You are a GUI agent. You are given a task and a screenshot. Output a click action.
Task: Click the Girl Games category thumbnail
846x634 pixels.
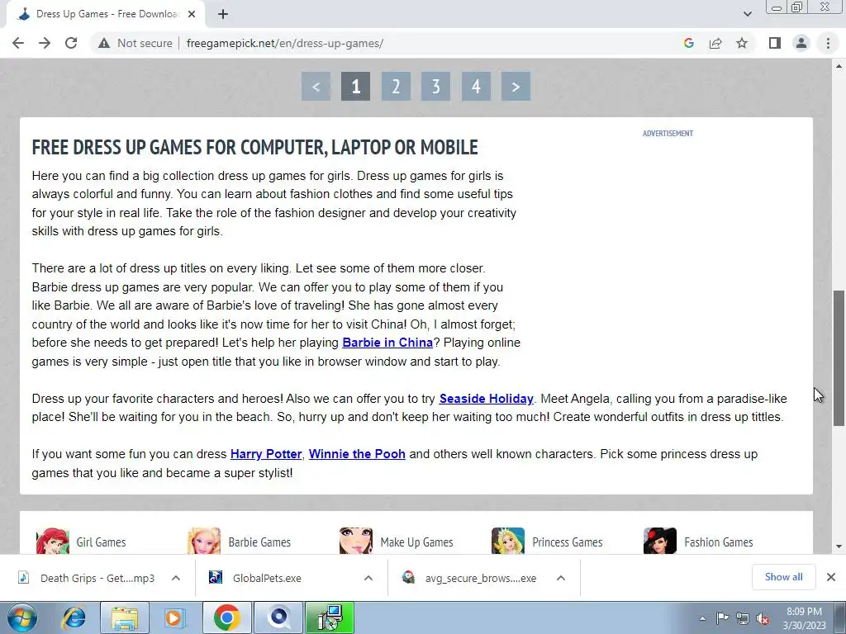(52, 541)
